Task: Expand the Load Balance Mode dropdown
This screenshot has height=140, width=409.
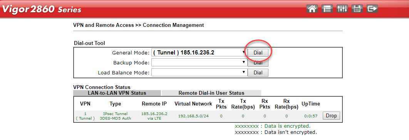Action: pos(199,72)
